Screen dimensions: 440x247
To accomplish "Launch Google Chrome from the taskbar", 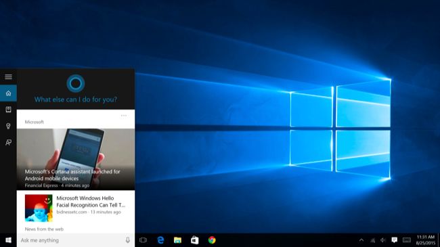I will (x=212, y=240).
